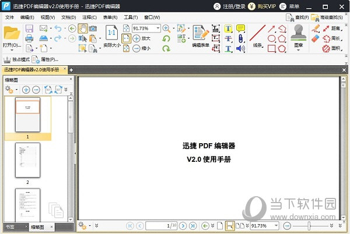Click the text highlight T tool
The image size is (350, 234).
pyautogui.click(x=228, y=29)
